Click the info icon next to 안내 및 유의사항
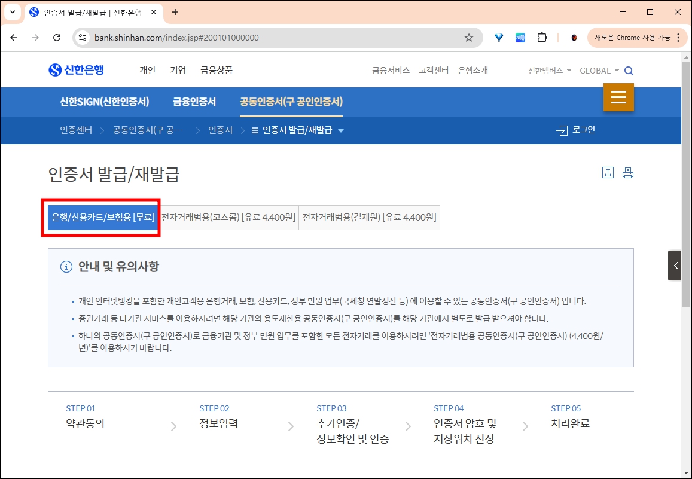 [66, 267]
